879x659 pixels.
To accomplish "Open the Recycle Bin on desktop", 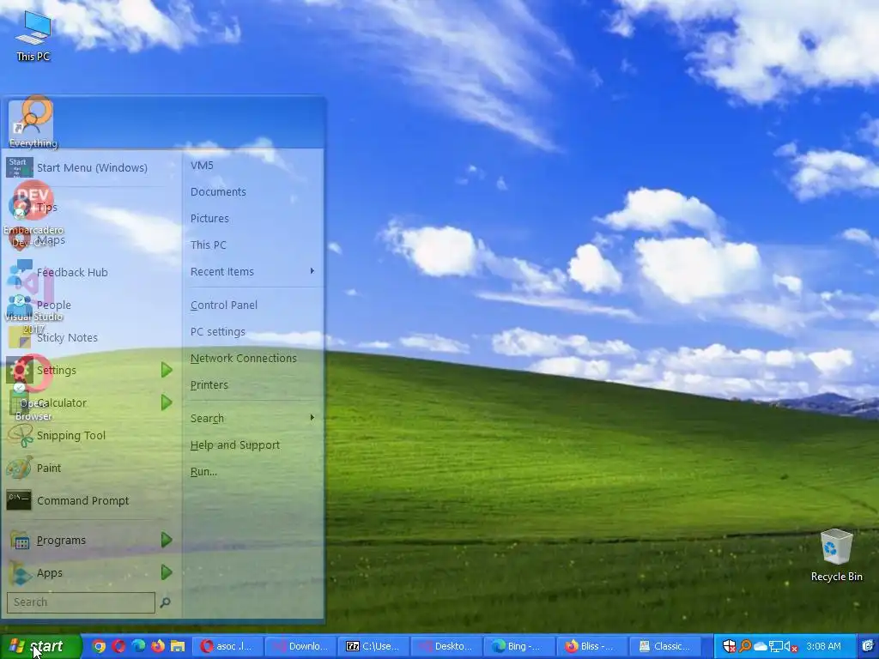I will (836, 555).
